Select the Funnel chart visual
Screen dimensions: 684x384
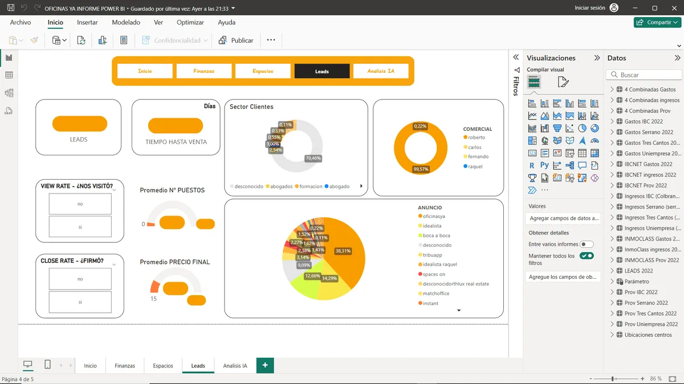tap(557, 129)
